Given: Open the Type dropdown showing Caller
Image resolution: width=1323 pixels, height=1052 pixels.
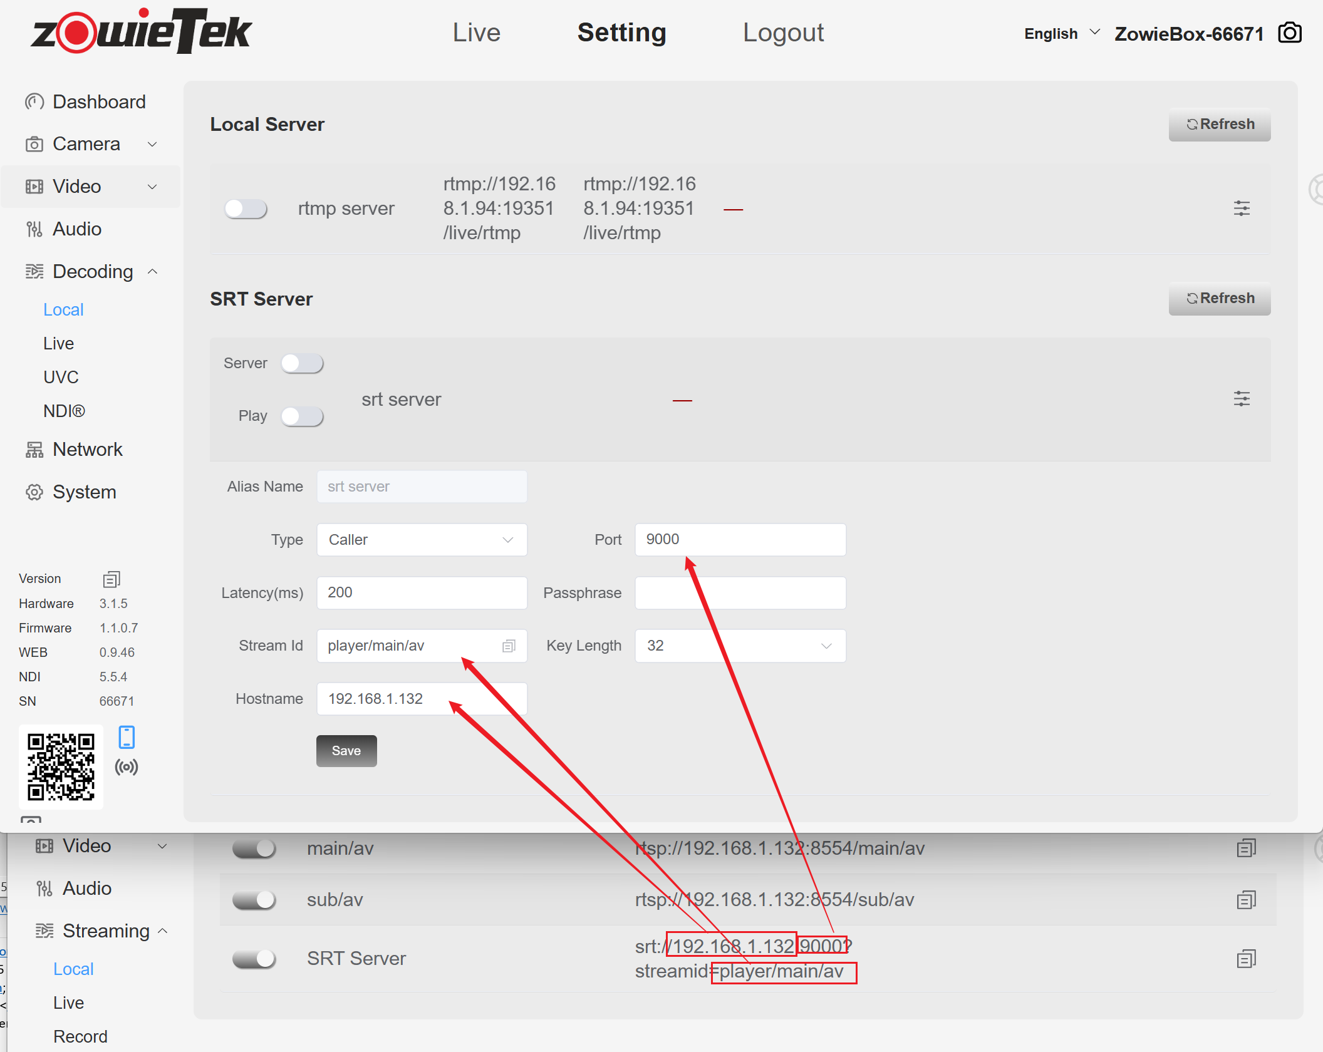Looking at the screenshot, I should 422,540.
